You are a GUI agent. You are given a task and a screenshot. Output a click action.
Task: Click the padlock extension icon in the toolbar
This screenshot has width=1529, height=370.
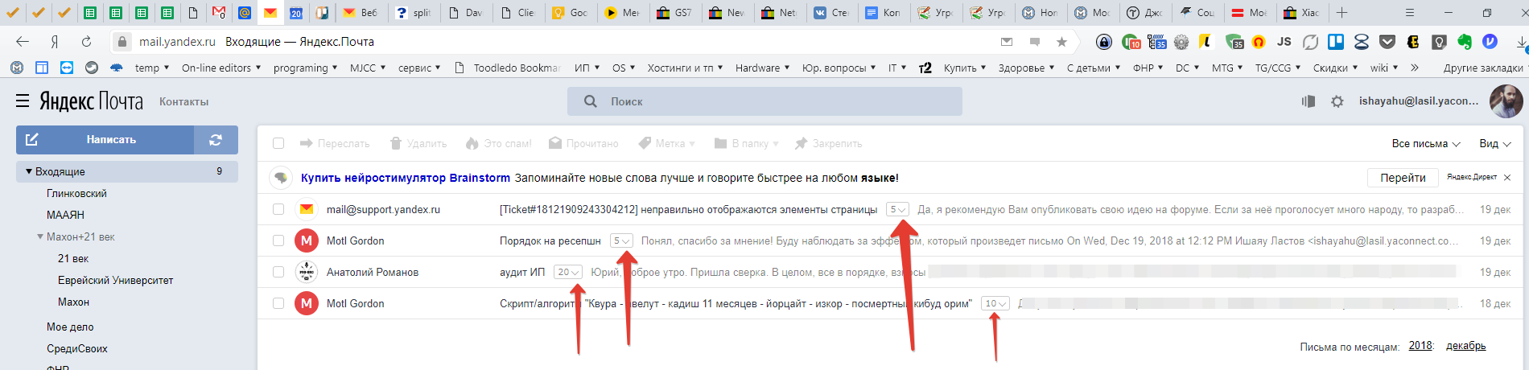pos(1104,42)
